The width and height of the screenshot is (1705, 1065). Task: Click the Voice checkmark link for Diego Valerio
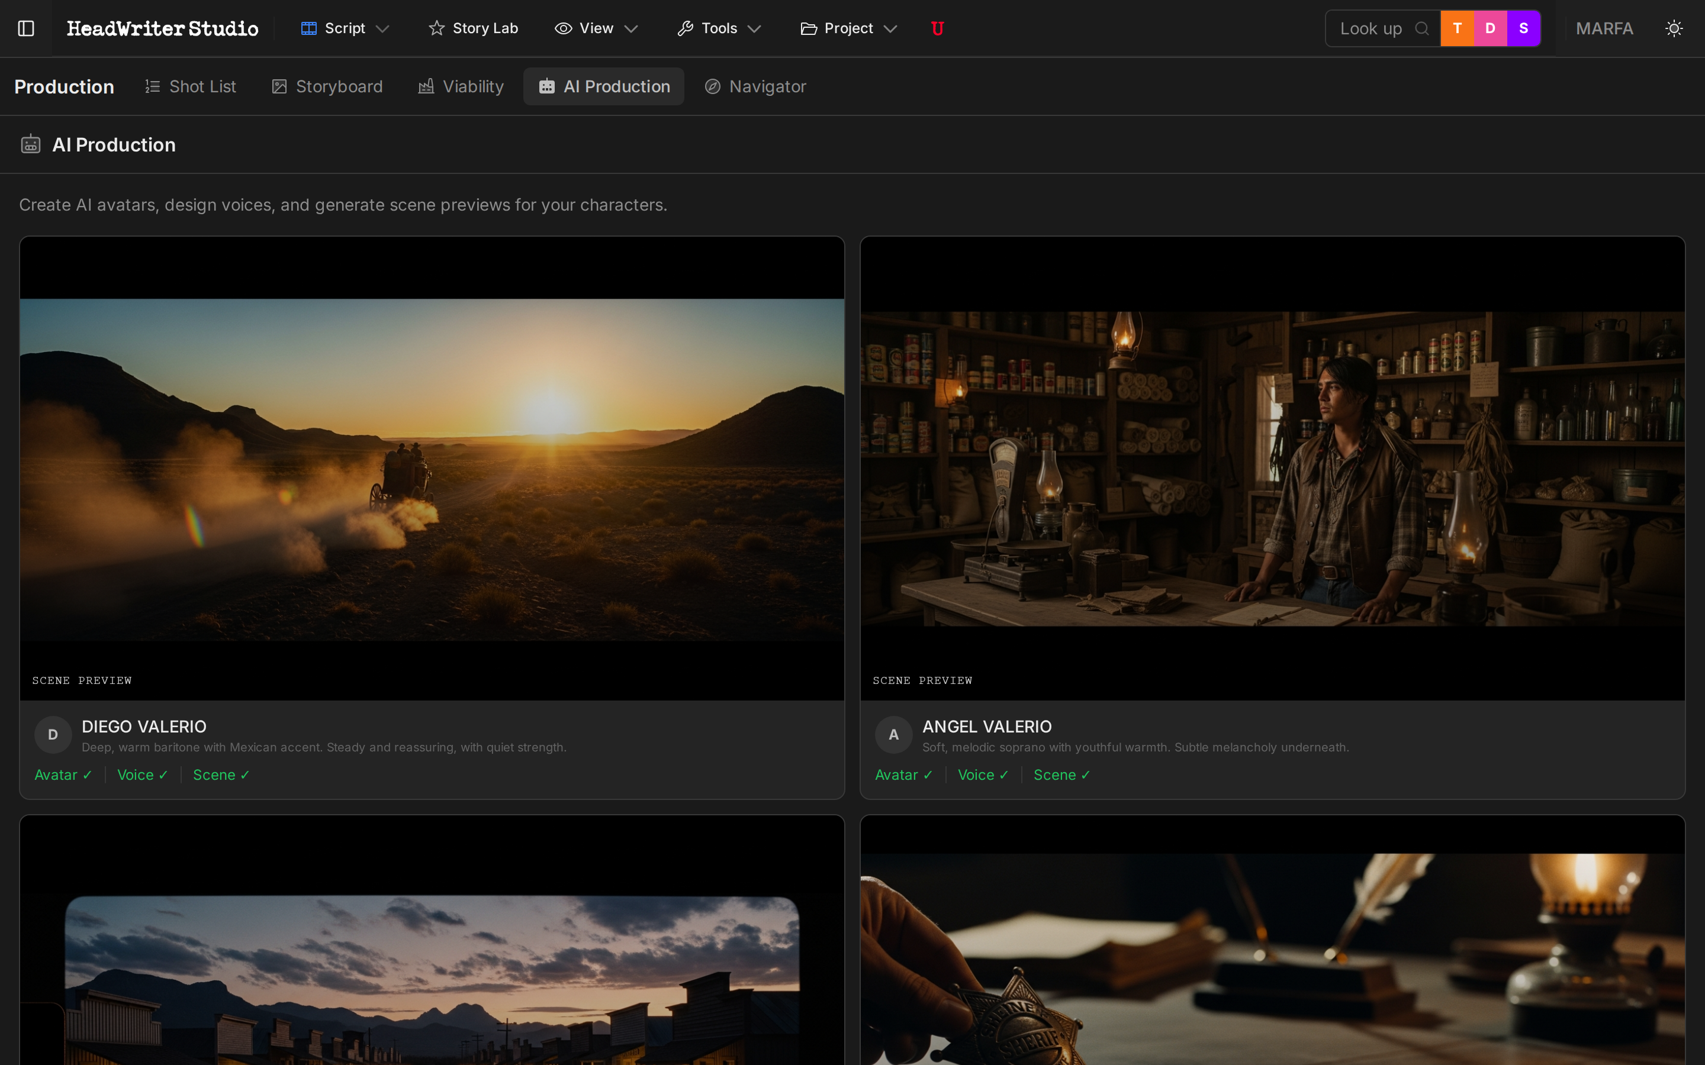coord(141,774)
